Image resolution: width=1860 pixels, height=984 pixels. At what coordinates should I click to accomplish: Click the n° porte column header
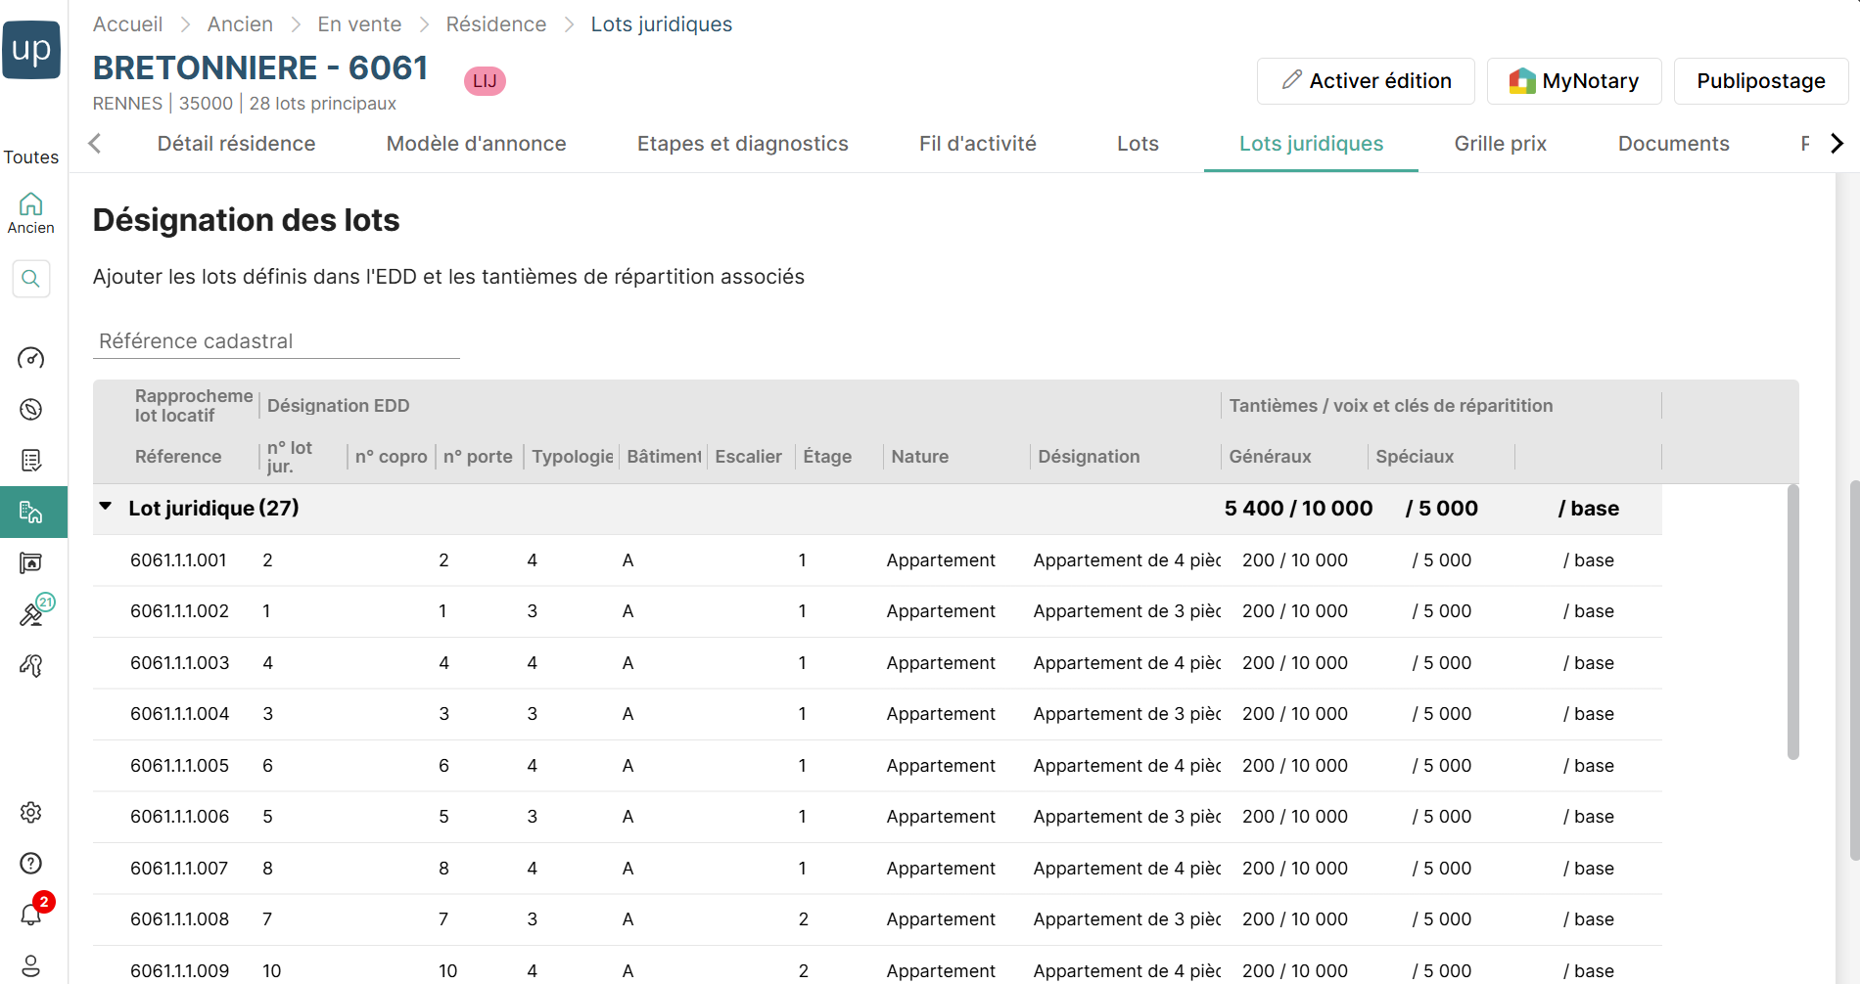pyautogui.click(x=478, y=457)
